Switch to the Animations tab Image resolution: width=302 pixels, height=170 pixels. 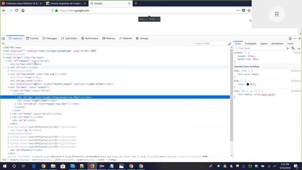click(x=277, y=43)
